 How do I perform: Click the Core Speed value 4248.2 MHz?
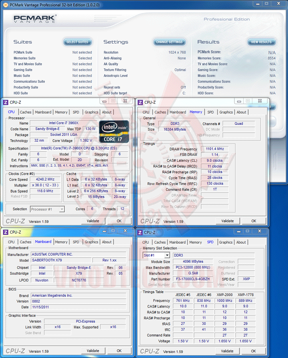(x=45, y=180)
